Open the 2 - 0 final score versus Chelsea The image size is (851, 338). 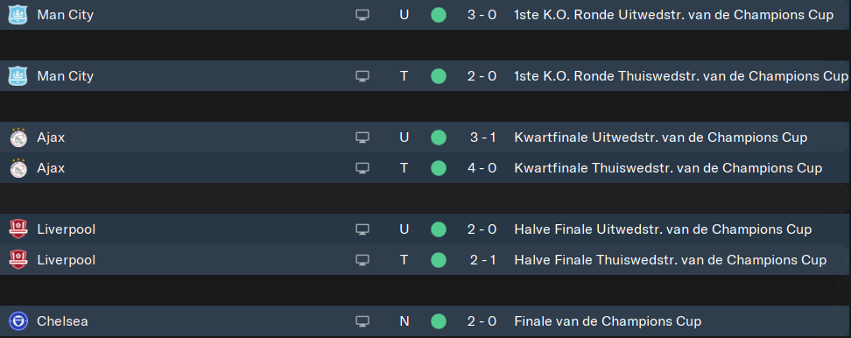click(482, 321)
